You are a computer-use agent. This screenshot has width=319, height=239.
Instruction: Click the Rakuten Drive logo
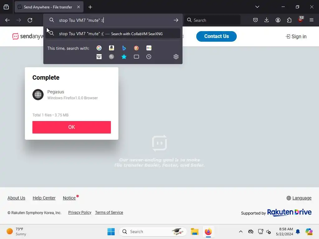click(289, 212)
